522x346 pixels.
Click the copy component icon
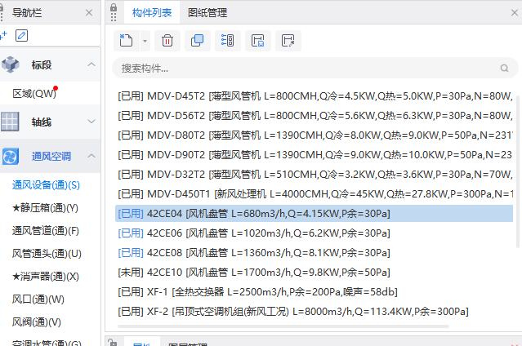[x=198, y=41]
